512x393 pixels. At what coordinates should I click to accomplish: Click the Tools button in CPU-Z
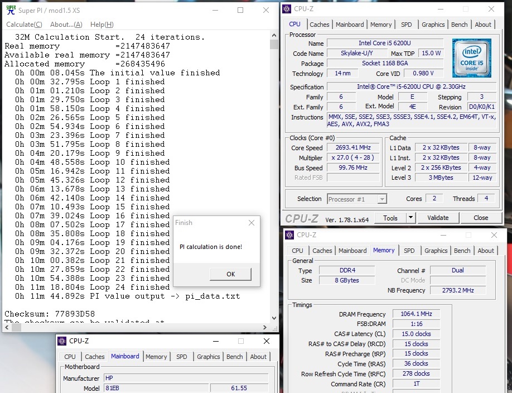tap(390, 218)
